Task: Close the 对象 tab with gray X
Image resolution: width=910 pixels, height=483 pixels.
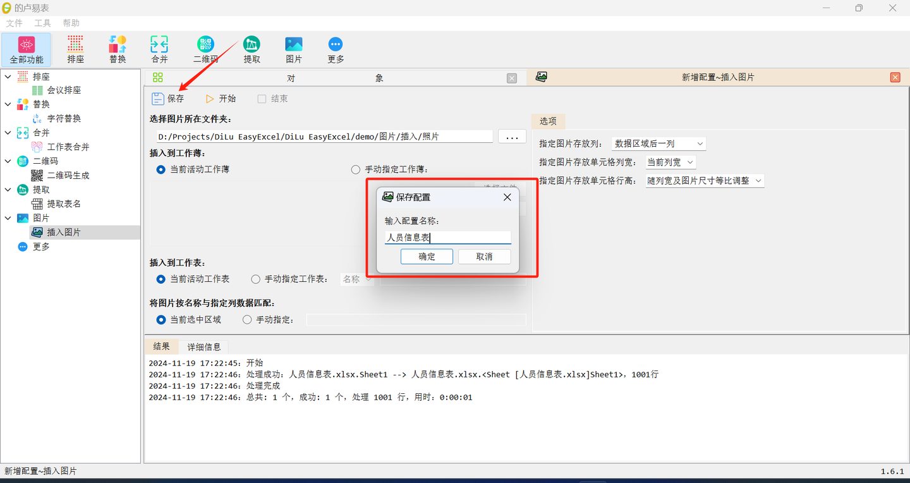Action: point(512,78)
